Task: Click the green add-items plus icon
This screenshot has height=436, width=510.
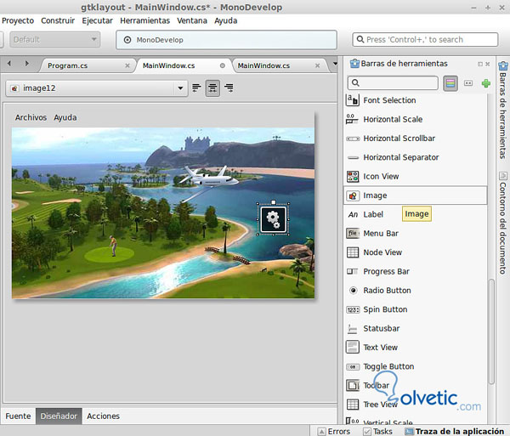Action: pos(485,83)
